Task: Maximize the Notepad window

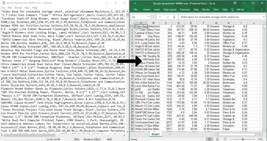Action: coord(116,3)
